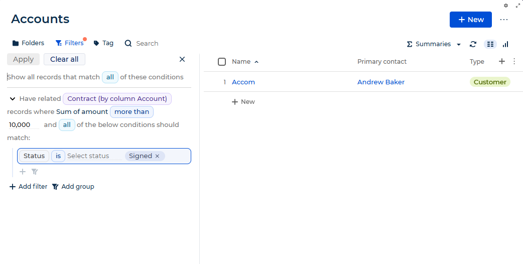Image resolution: width=523 pixels, height=264 pixels.
Task: Open the Accom account link
Action: [x=243, y=82]
